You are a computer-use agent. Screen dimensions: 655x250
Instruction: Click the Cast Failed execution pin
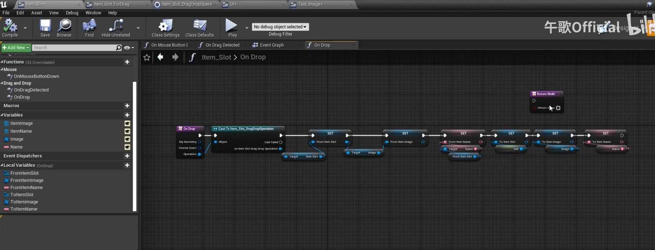pos(281,142)
